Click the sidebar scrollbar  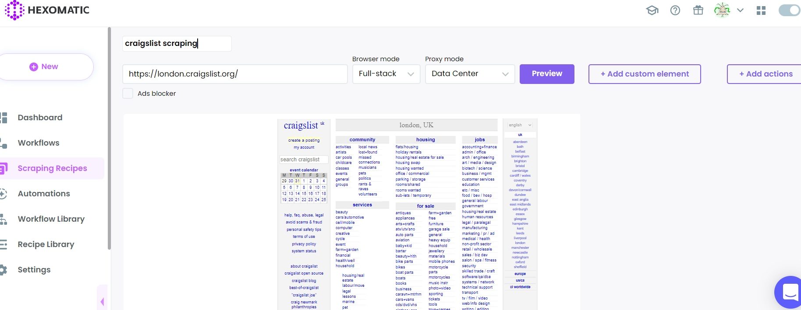pos(109,138)
